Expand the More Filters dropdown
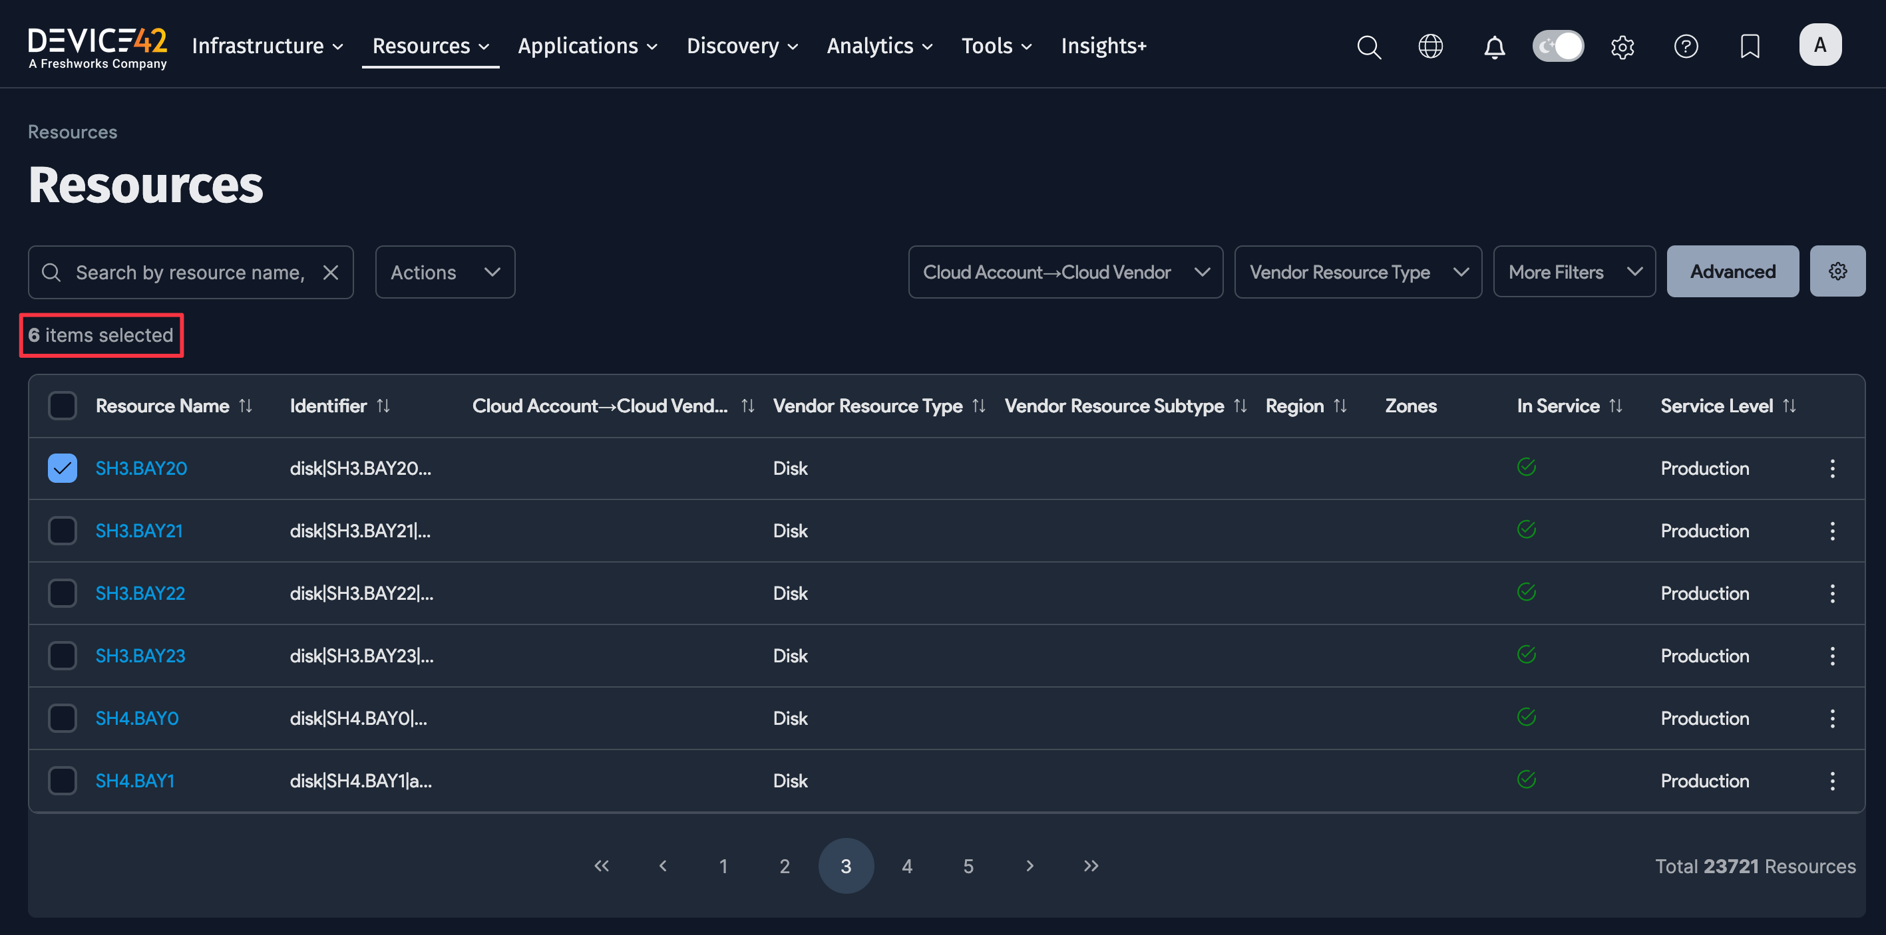Image resolution: width=1886 pixels, height=935 pixels. (1574, 271)
